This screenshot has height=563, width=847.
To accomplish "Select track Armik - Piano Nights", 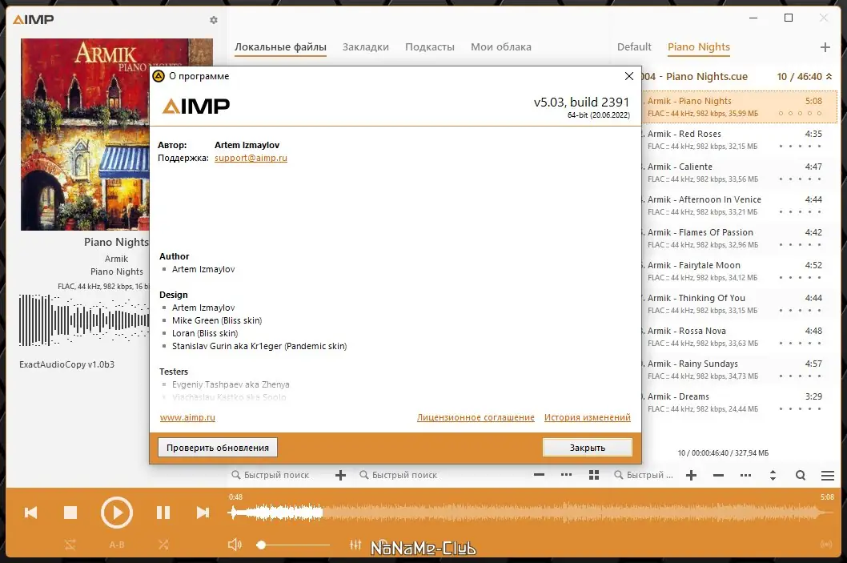I will [x=739, y=107].
